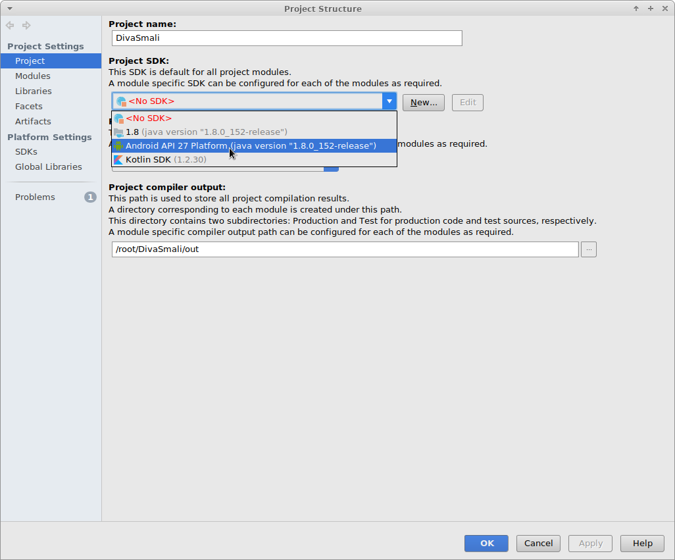
Task: Open the Artifacts section
Action: pos(33,122)
